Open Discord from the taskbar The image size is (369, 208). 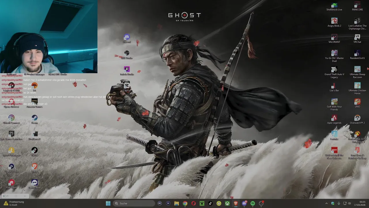click(x=244, y=203)
